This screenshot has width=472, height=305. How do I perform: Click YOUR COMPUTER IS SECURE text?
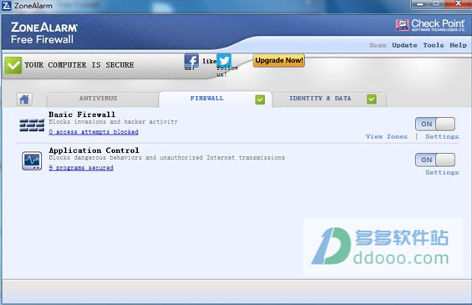pos(79,65)
